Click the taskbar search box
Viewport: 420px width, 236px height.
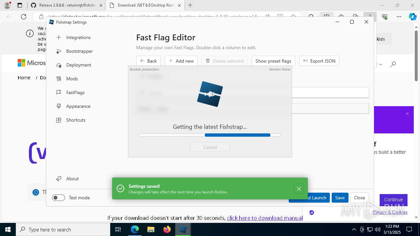pos(63,229)
